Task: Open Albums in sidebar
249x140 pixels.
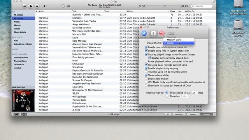Action: (17, 25)
